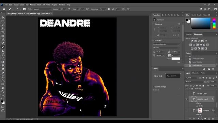Select the Move tool
This screenshot has height=123, width=218.
(3, 17)
